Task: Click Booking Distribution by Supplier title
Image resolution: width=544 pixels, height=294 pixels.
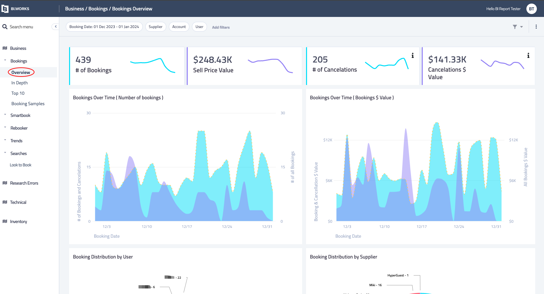Action: [344, 257]
